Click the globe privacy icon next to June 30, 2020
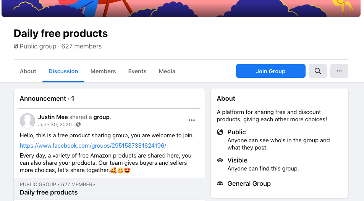Viewport: 364px width, 201px height. pos(78,125)
